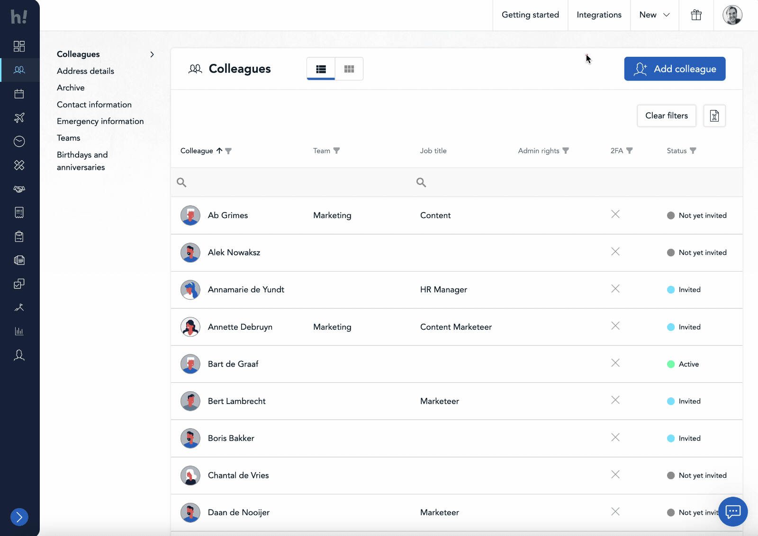Open Annette Debruyn's profile row
The height and width of the screenshot is (536, 758).
240,327
